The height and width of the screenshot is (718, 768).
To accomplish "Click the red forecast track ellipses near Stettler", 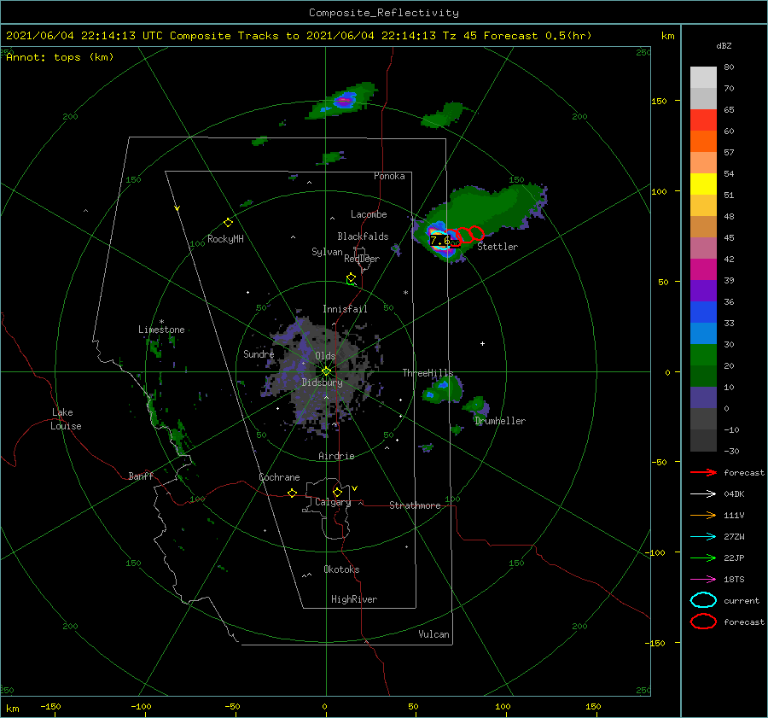I will 465,236.
